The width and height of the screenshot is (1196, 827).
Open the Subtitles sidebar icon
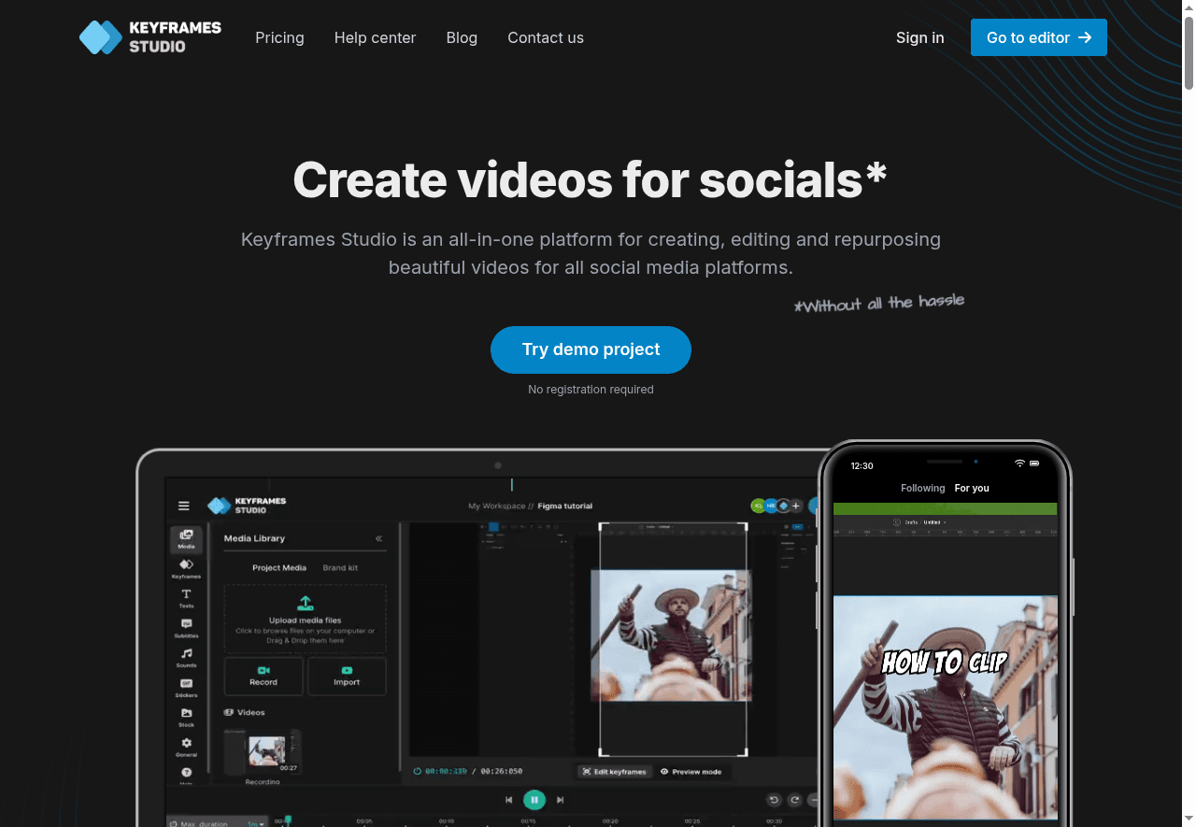tap(186, 627)
